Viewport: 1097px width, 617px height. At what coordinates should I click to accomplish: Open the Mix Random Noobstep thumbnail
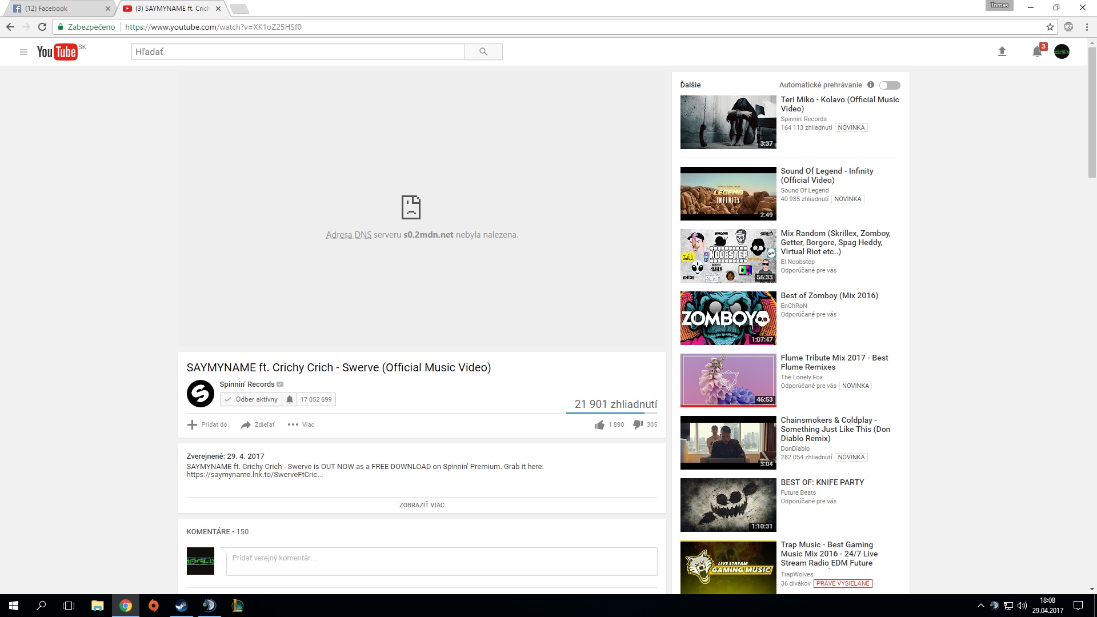pos(728,256)
